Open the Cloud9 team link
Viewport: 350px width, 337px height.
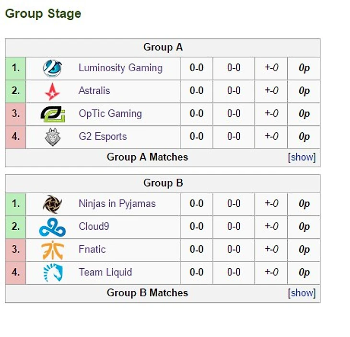click(x=94, y=226)
